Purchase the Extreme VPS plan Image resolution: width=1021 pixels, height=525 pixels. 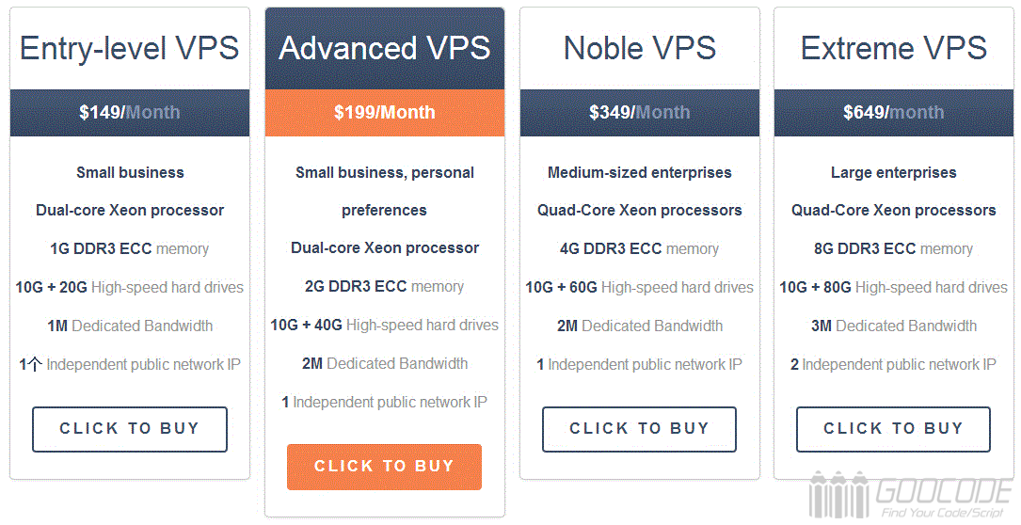[x=893, y=429]
